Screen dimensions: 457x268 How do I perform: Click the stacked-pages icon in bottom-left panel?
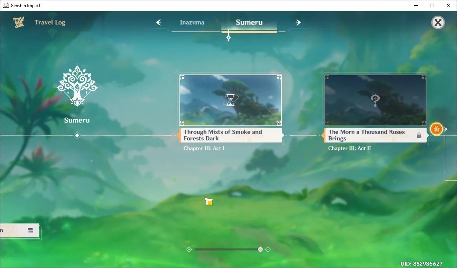coord(31,230)
